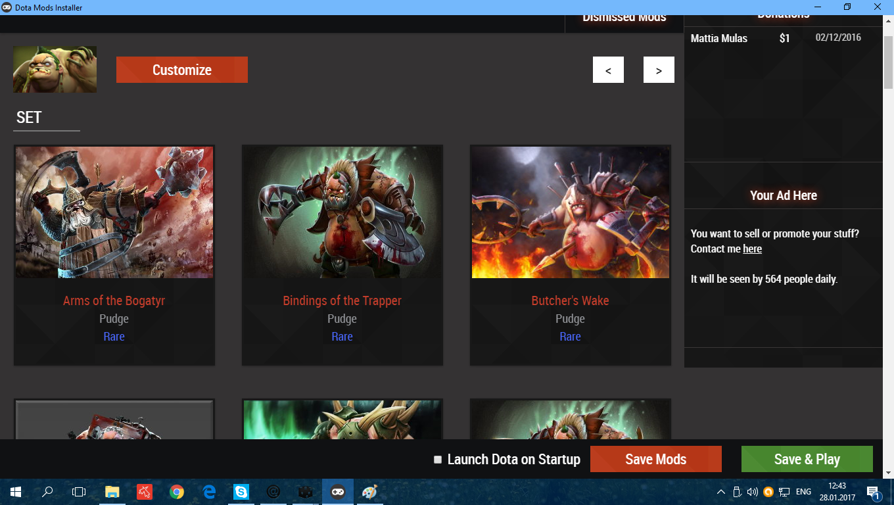Click the Your Ad Here heading

784,195
